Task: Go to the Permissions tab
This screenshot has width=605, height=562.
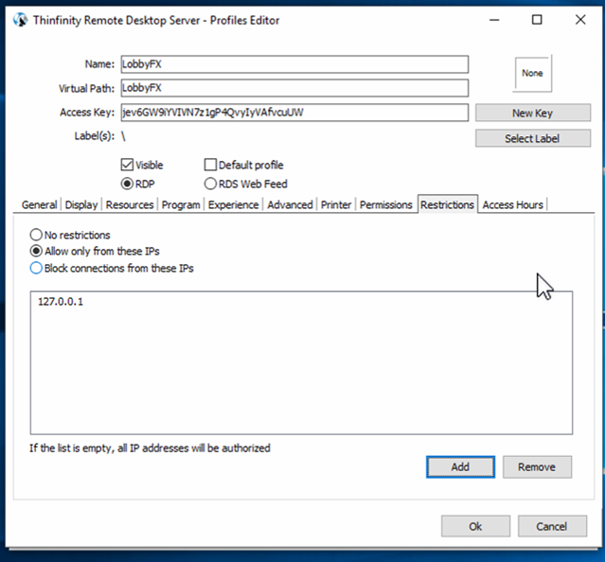Action: pyautogui.click(x=385, y=204)
